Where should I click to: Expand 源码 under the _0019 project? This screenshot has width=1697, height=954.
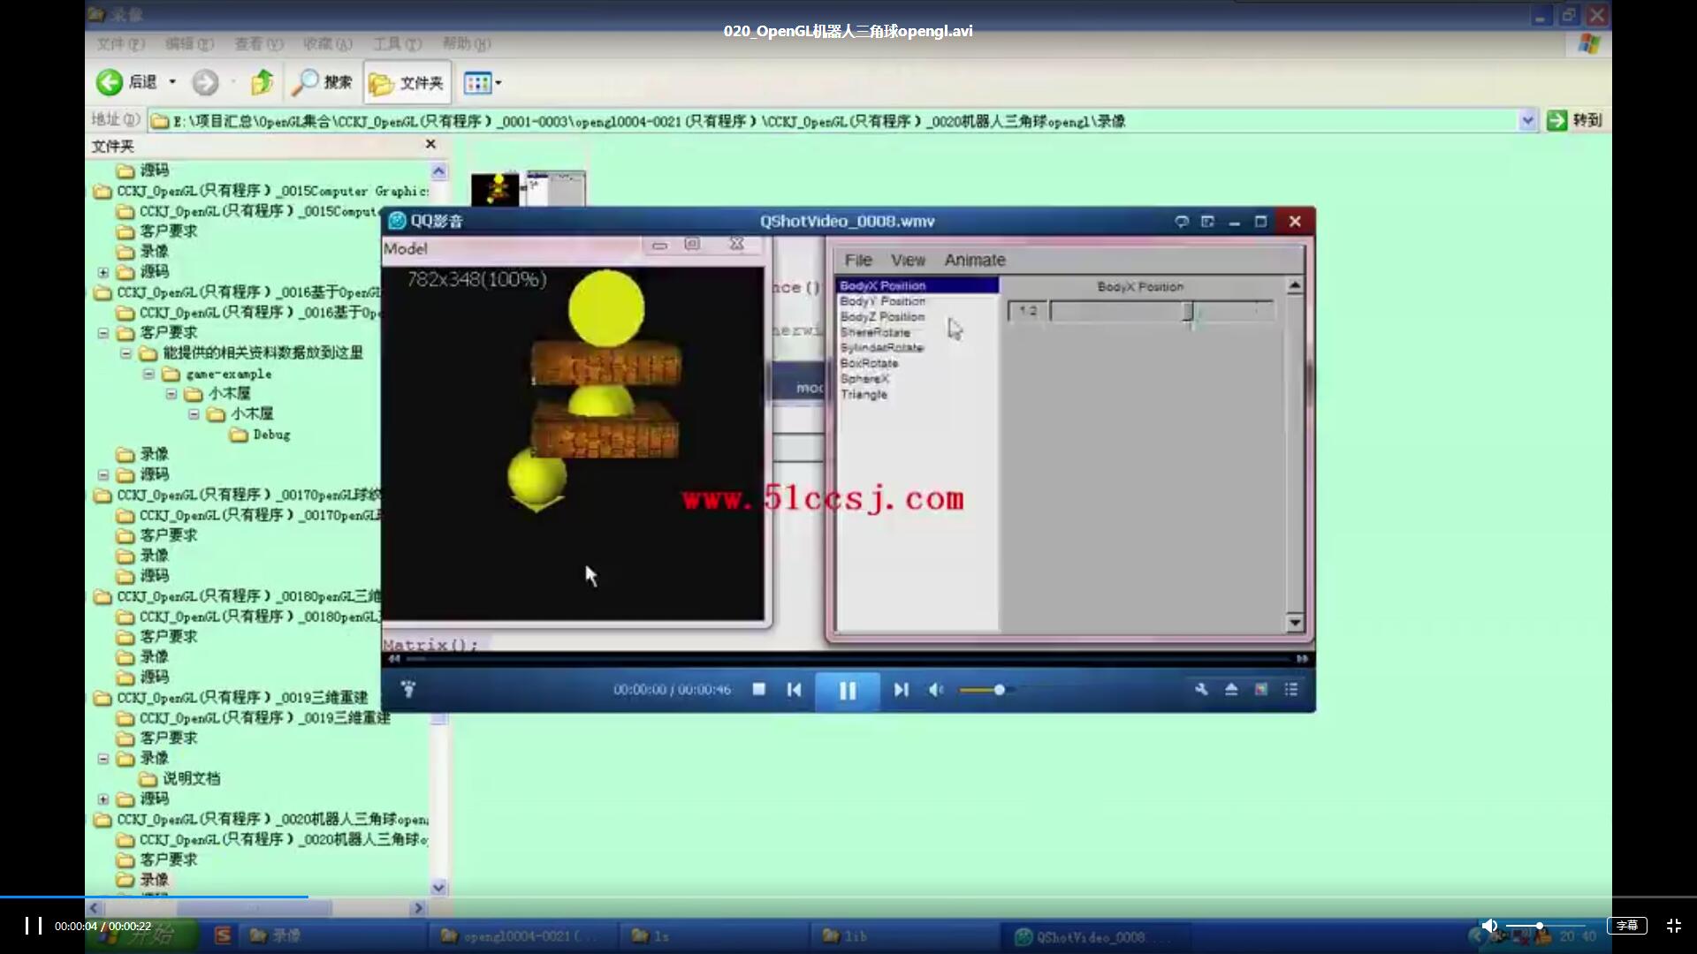coord(103,799)
